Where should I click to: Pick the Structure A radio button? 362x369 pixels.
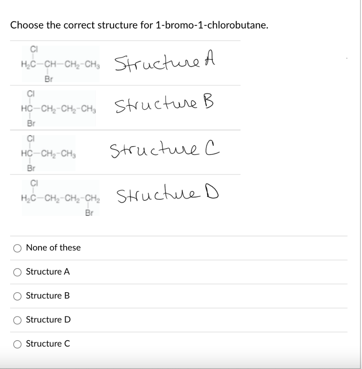click(17, 272)
